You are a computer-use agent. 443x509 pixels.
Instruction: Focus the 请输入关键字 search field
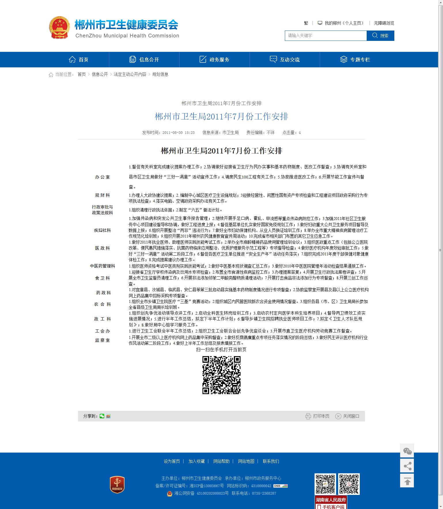tap(326, 36)
